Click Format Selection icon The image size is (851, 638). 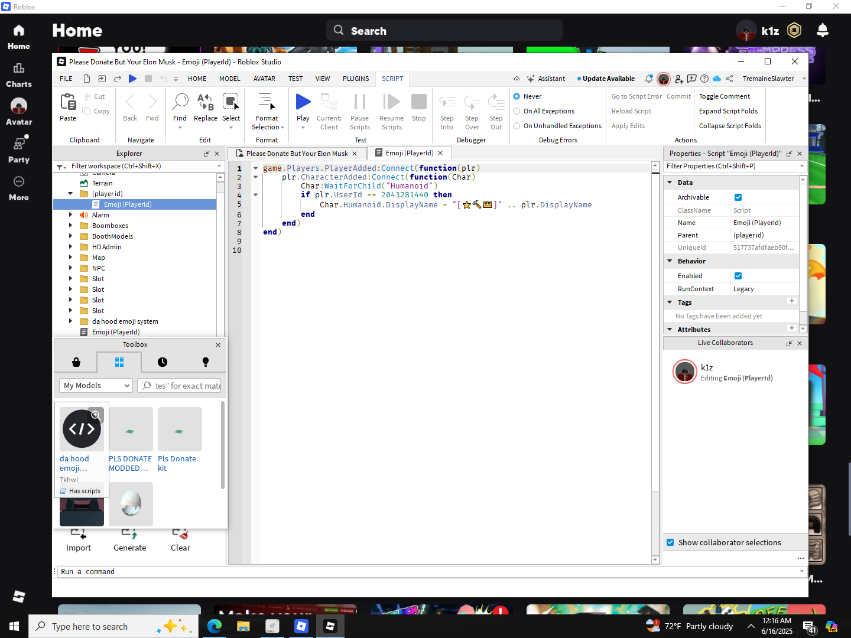click(x=267, y=102)
